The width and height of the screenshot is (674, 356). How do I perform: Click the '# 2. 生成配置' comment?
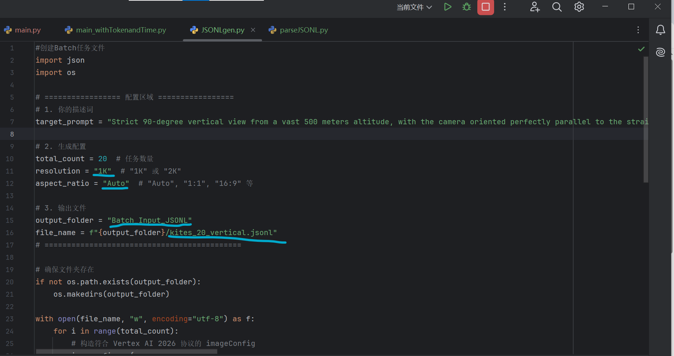pyautogui.click(x=61, y=146)
